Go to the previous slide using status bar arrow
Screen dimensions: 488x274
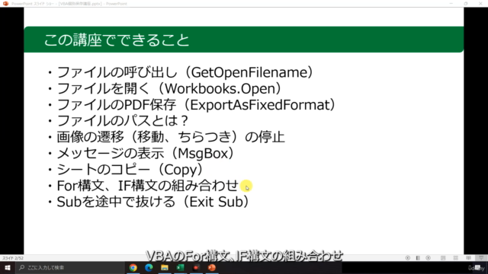(408, 258)
